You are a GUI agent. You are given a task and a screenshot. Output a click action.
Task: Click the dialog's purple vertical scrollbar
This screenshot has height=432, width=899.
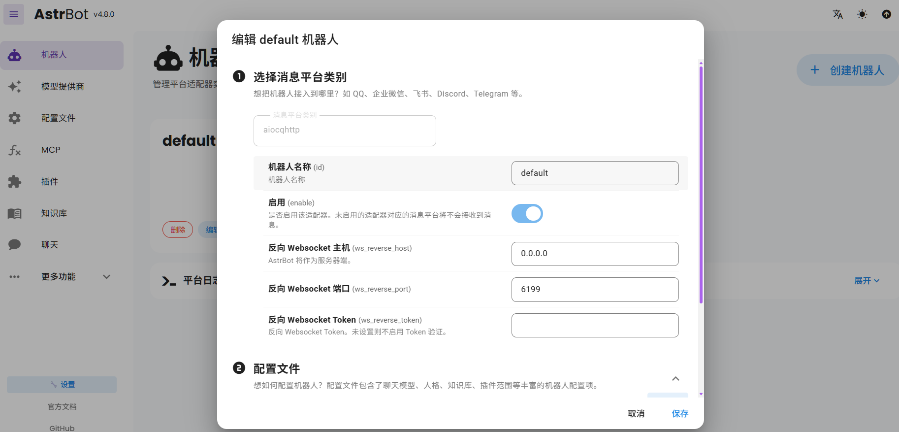[701, 185]
